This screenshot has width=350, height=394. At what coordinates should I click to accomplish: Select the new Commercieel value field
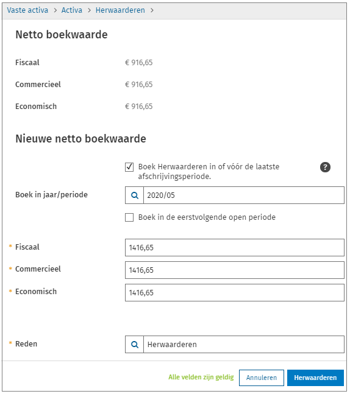coord(235,270)
